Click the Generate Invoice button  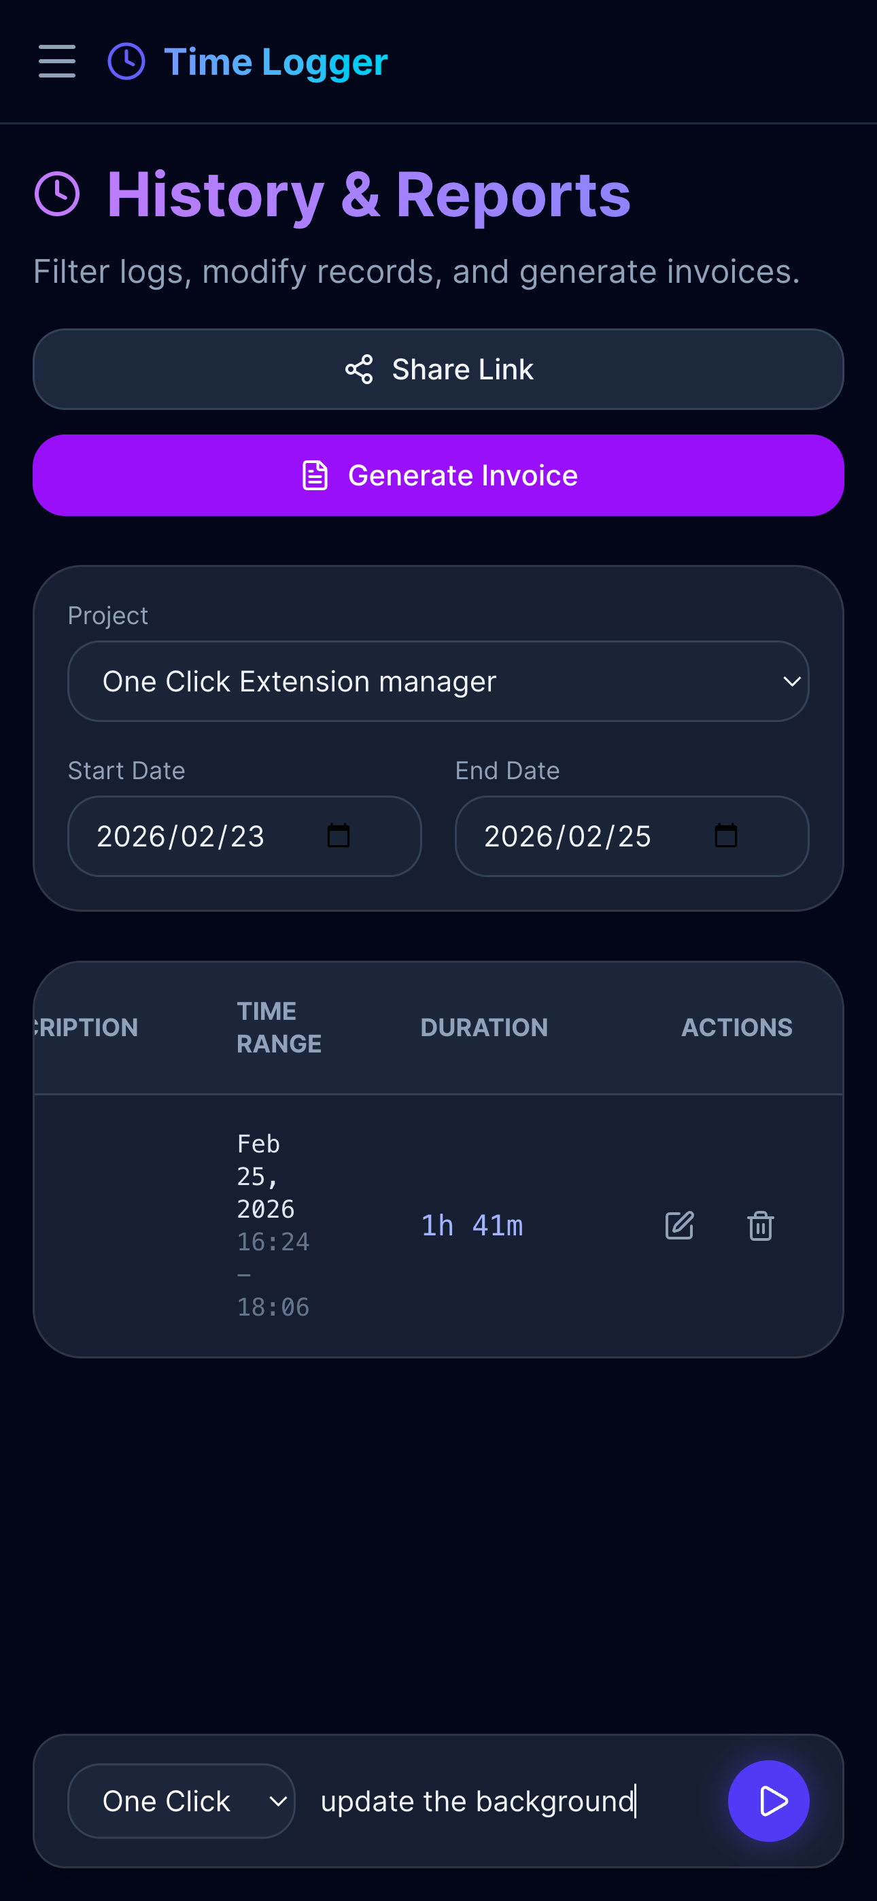coord(439,475)
